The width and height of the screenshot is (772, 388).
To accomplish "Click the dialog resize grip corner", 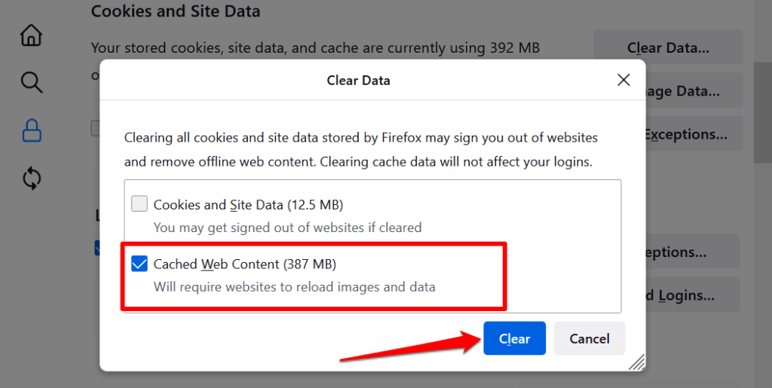I will coord(638,363).
